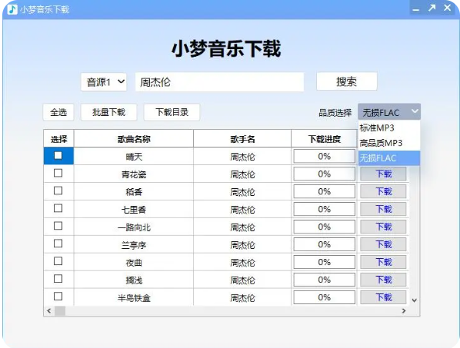Open the 音源1 source dropdown
Screen dimensions: 460x348
(104, 82)
